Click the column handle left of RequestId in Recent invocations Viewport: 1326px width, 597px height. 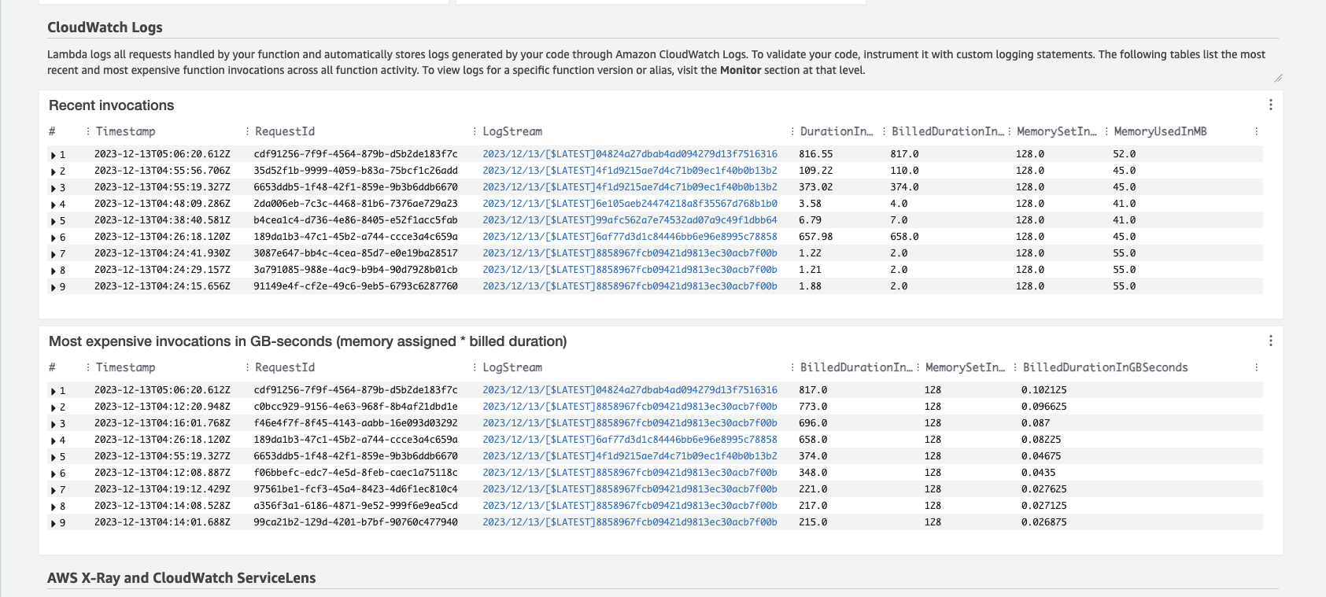pyautogui.click(x=247, y=131)
